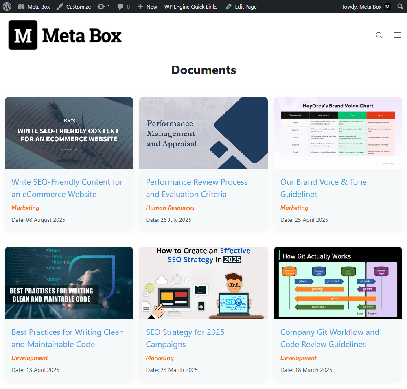This screenshot has height=389, width=407.
Task: Click the admin bar search magnifier icon
Action: coord(400,7)
